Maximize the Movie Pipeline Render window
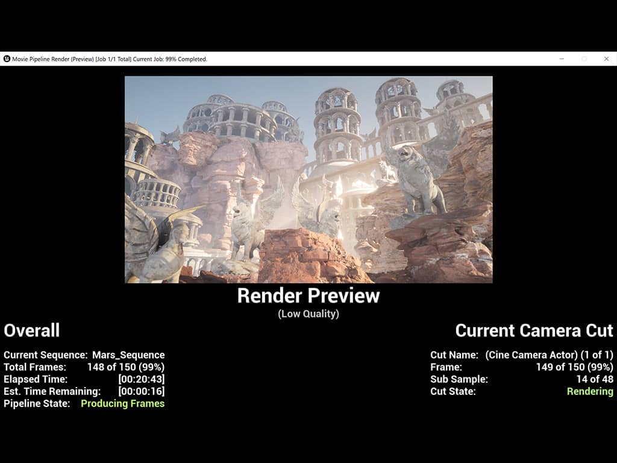 pyautogui.click(x=584, y=58)
